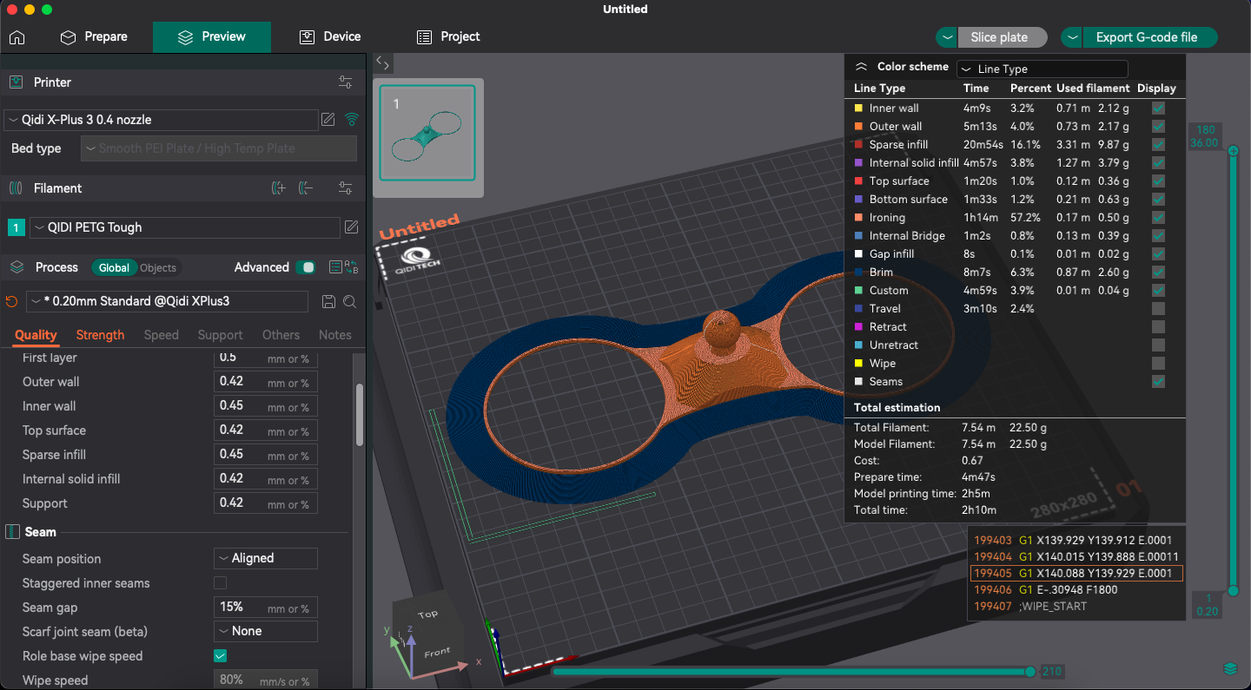Image resolution: width=1251 pixels, height=690 pixels.
Task: Collapse the sidebar with the arrows icon
Action: click(x=383, y=63)
